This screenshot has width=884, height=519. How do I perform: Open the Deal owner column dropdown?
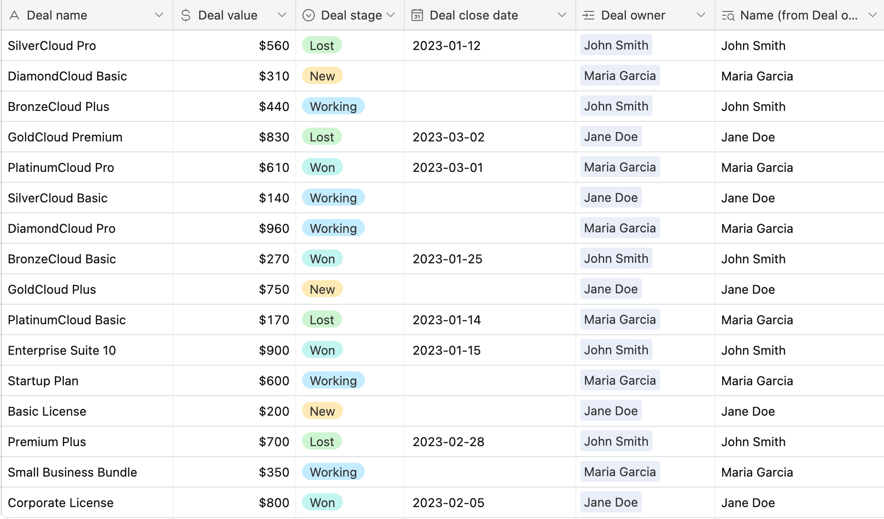[702, 15]
